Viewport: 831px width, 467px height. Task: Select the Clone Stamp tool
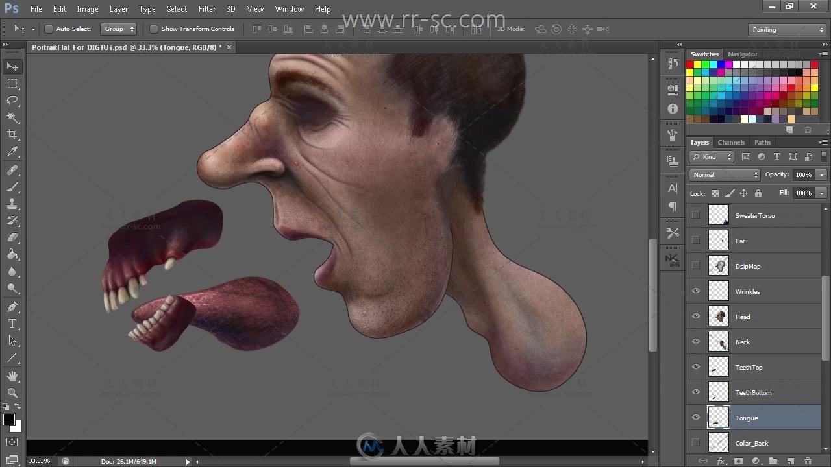12,204
